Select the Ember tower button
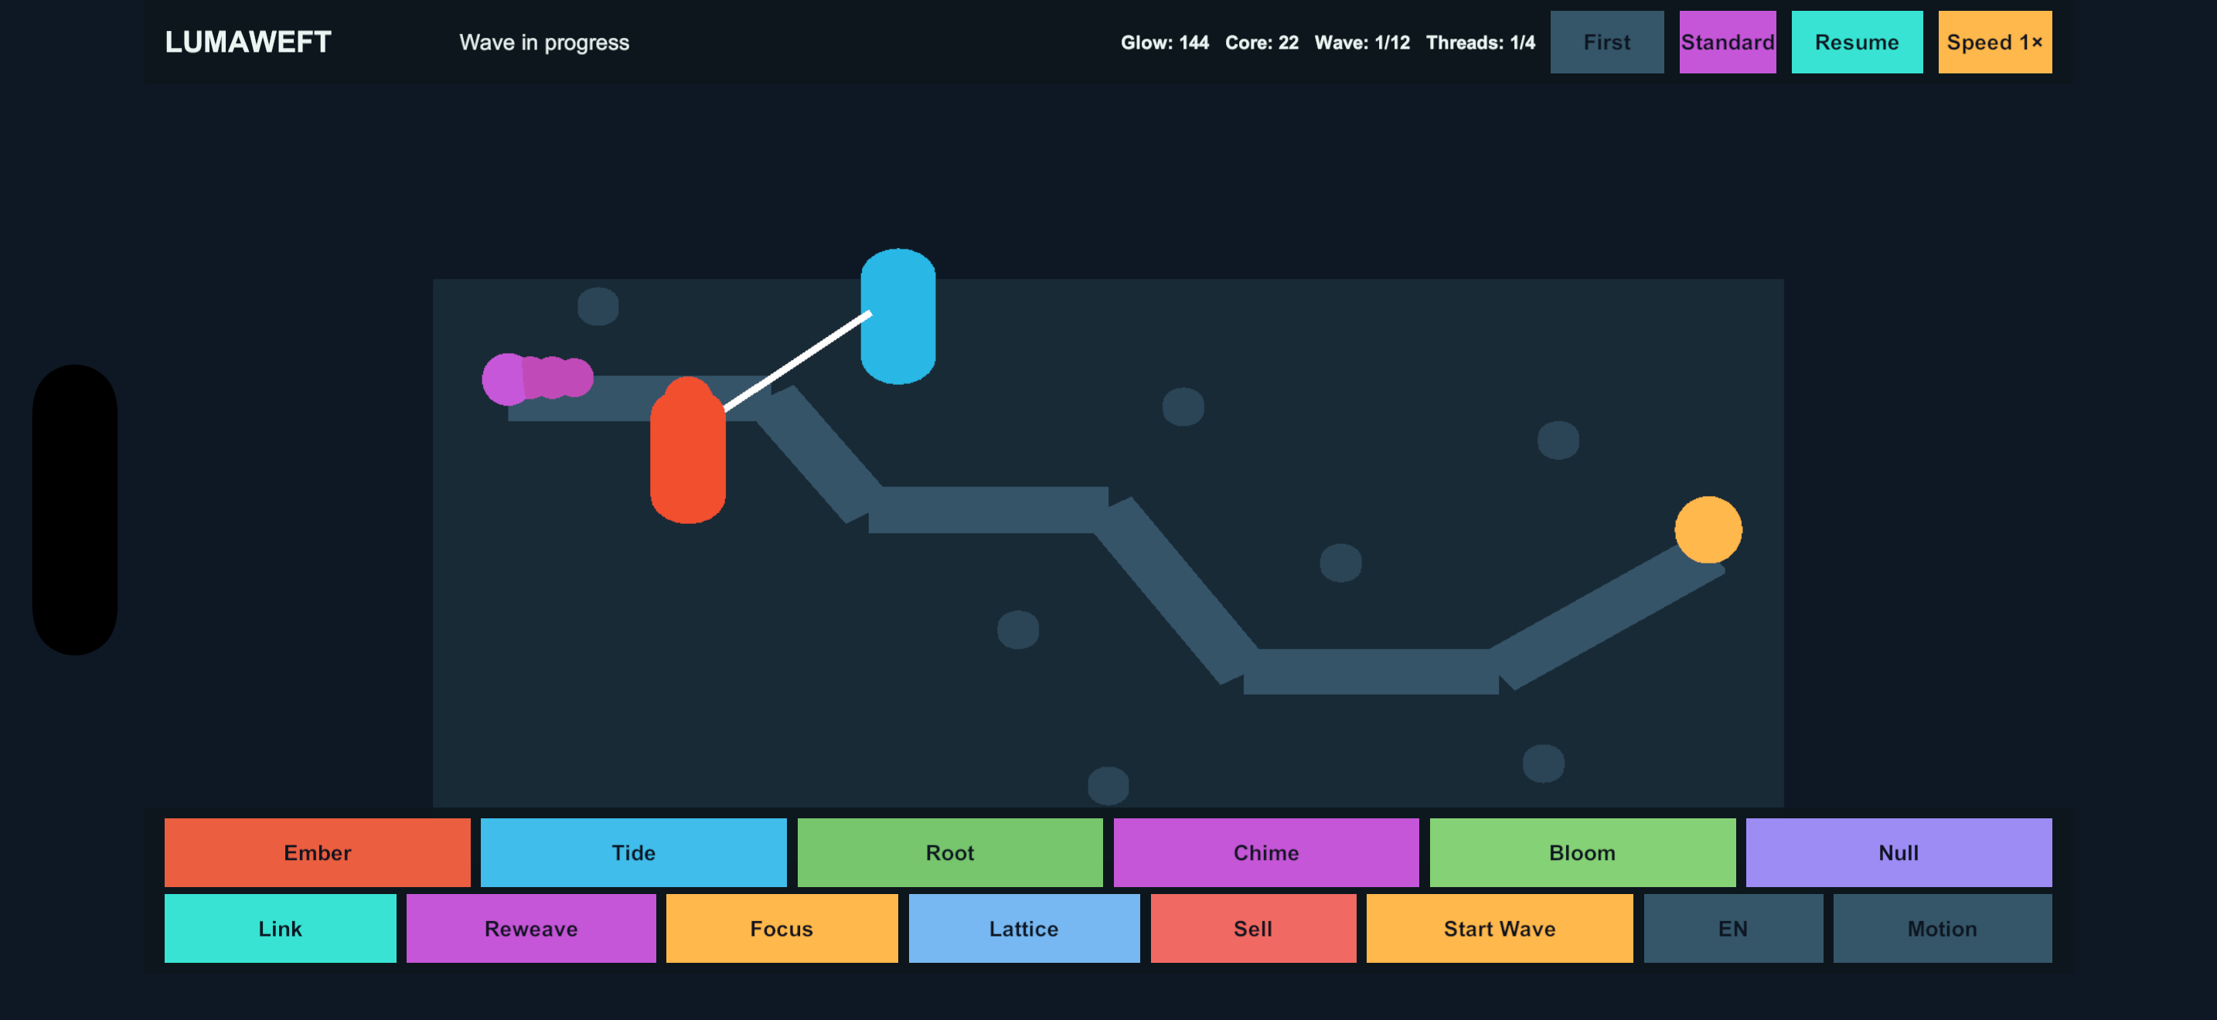This screenshot has width=2217, height=1020. click(317, 852)
